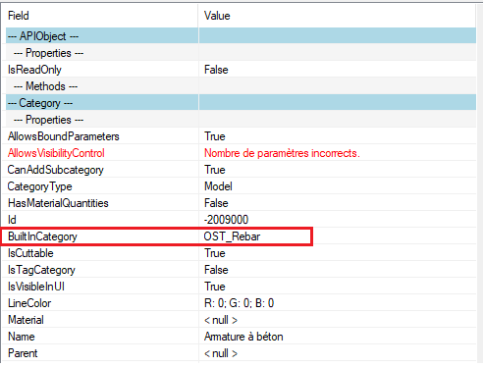Click the OST_Rebar value

[232, 236]
